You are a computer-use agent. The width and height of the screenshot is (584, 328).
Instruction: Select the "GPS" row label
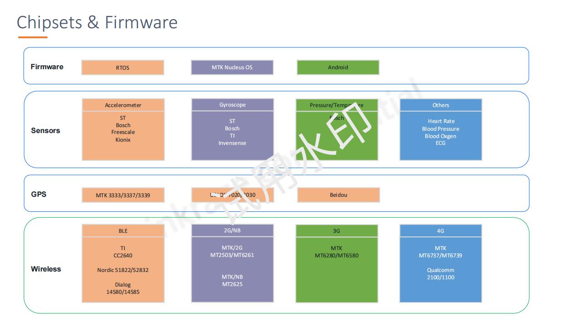[x=39, y=195]
